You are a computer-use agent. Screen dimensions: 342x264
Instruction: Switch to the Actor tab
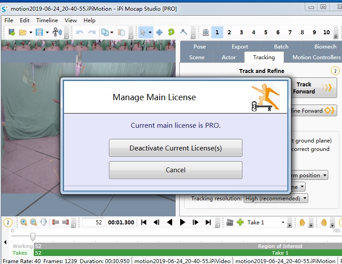229,57
